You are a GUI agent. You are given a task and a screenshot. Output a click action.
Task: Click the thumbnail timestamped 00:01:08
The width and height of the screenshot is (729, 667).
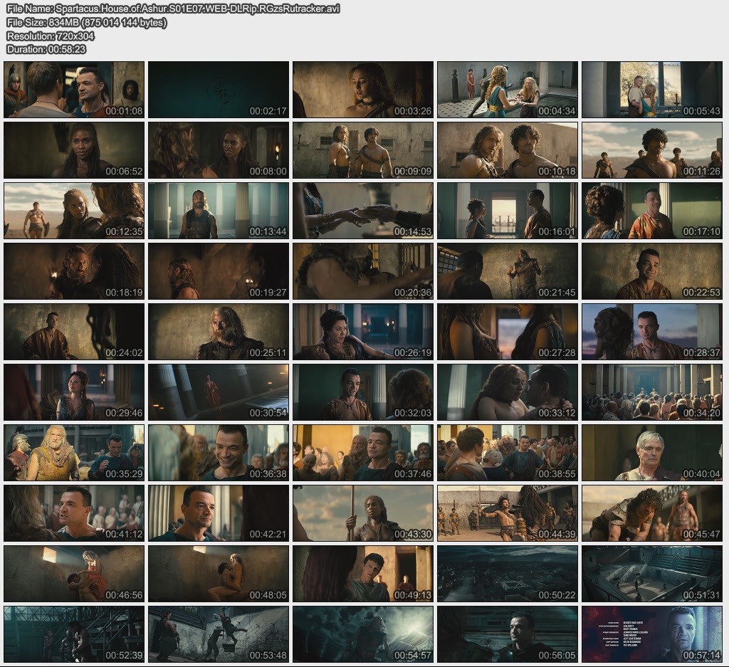(74, 90)
